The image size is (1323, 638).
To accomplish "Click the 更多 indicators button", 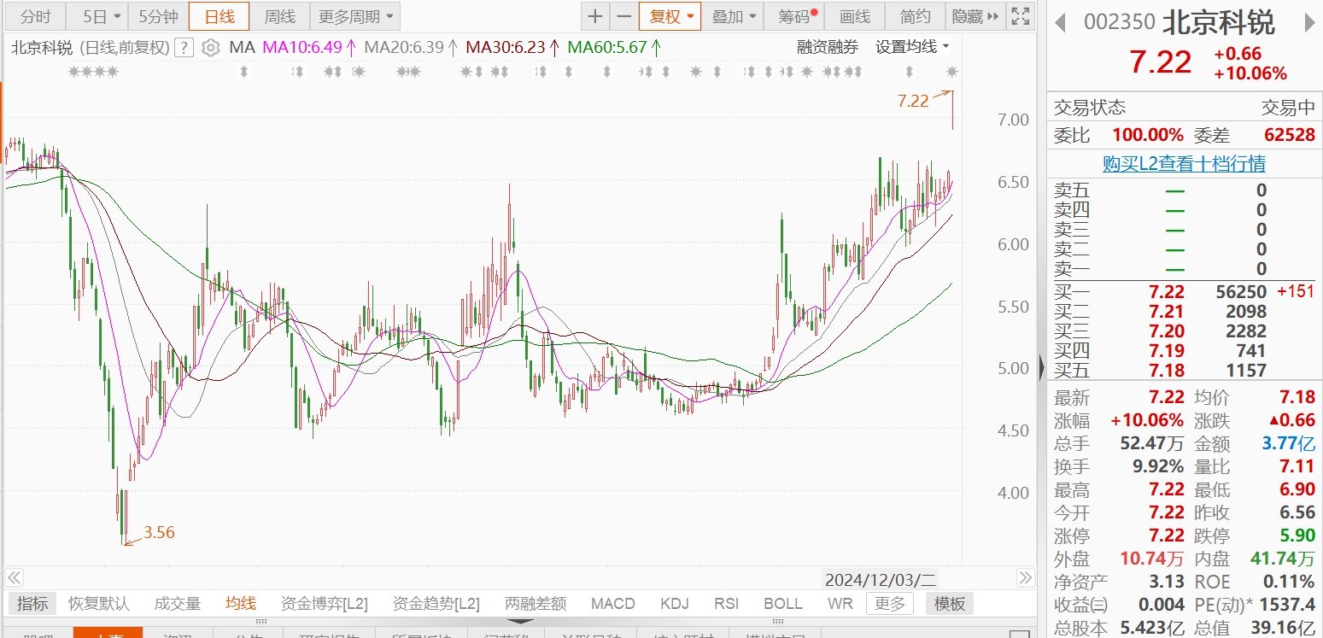I will tap(889, 604).
